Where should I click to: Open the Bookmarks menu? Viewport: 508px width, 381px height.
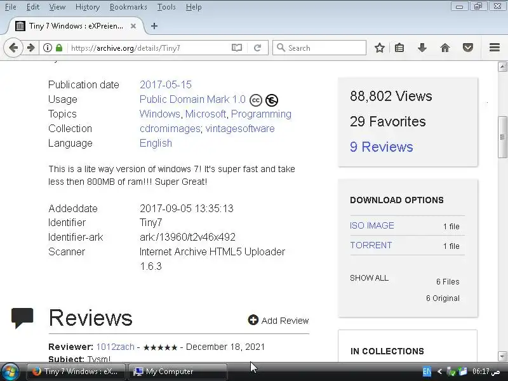[x=128, y=7]
